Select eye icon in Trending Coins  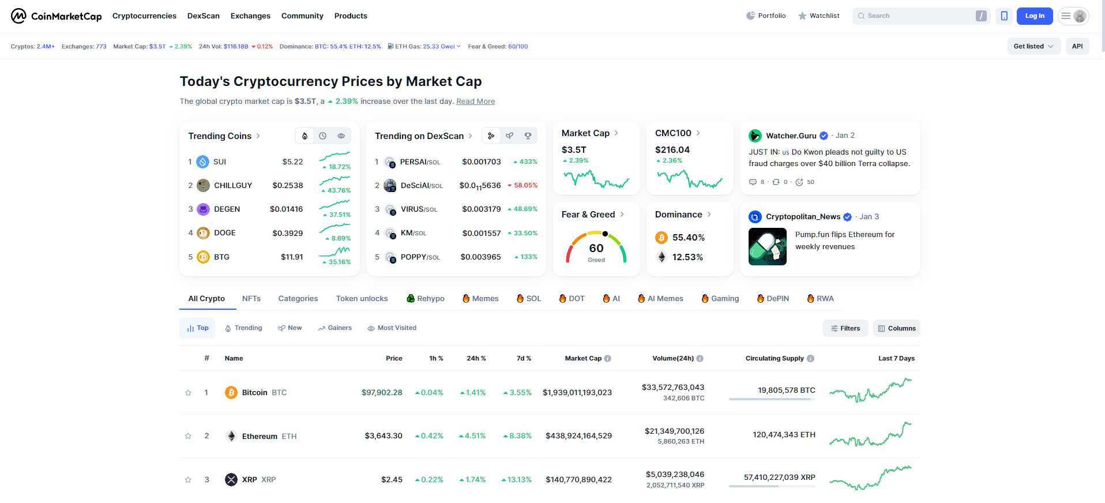(x=341, y=136)
